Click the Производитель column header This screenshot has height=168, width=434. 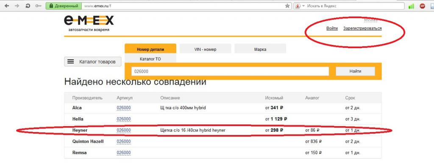pyautogui.click(x=87, y=98)
